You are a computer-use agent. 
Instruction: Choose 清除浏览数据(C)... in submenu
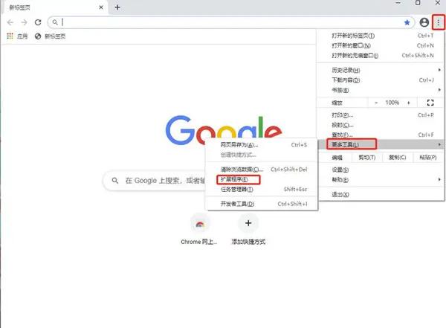[262, 170]
